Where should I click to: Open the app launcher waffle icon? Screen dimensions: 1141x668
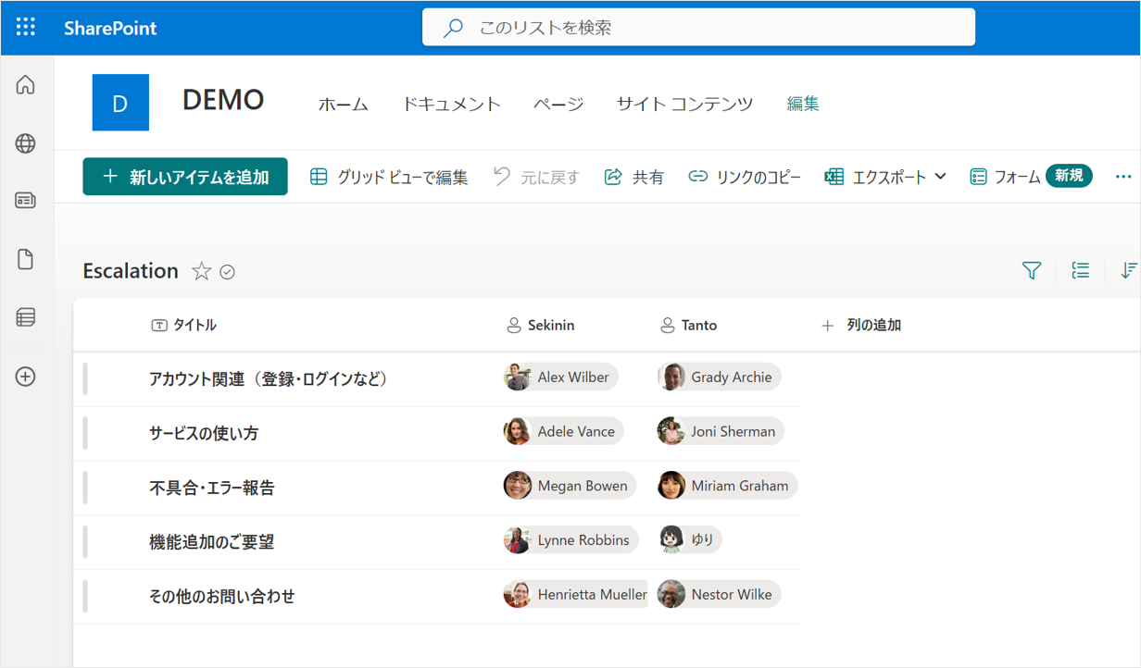[x=26, y=27]
